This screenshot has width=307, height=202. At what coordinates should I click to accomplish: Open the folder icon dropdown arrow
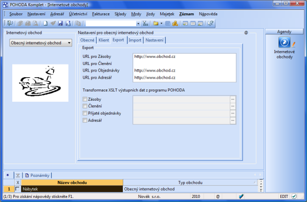pos(162,24)
